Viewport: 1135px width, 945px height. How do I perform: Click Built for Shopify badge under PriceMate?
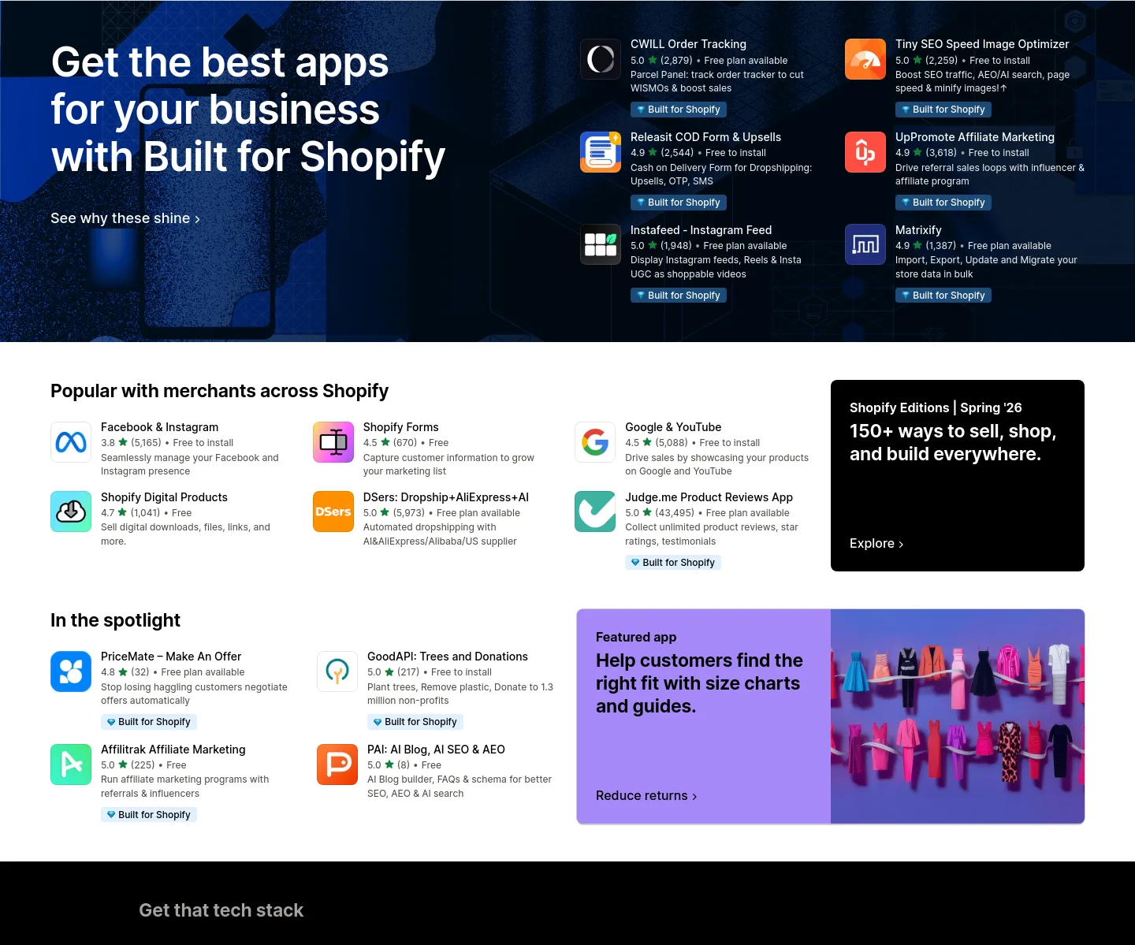tap(148, 722)
